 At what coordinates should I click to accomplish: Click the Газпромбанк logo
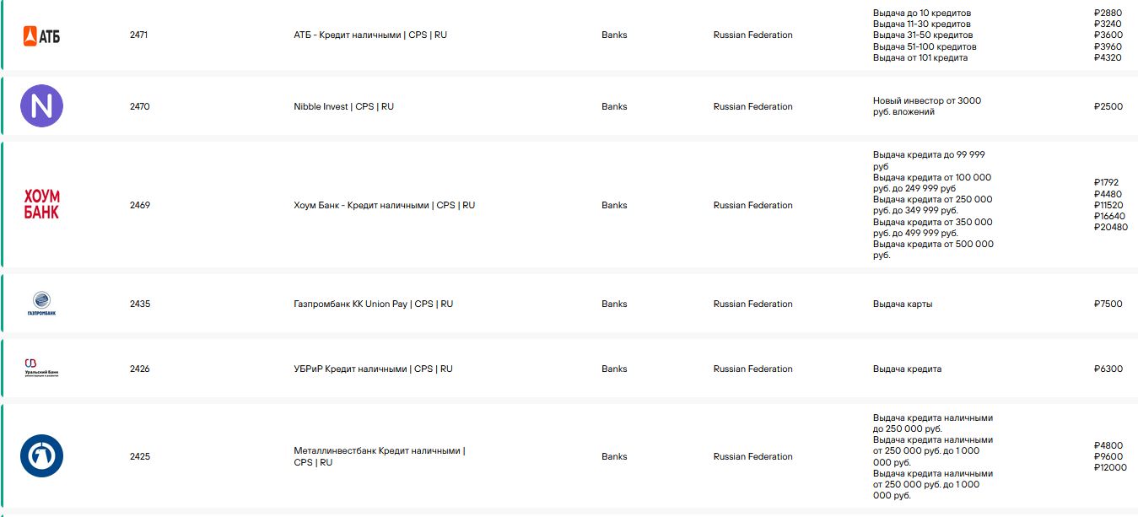[x=41, y=304]
